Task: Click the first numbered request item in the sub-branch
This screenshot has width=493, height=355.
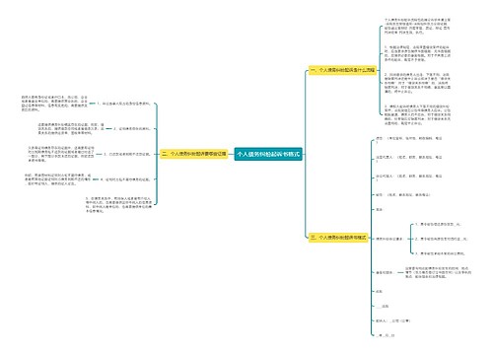Action: 438,224
